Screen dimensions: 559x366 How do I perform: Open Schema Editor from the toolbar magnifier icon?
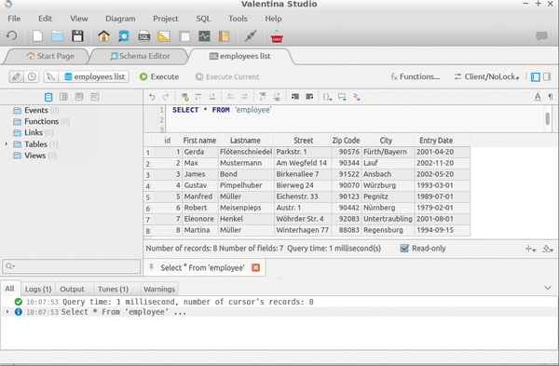[x=124, y=36]
